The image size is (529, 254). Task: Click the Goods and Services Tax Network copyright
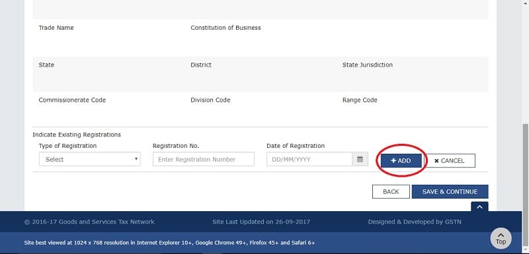click(89, 222)
